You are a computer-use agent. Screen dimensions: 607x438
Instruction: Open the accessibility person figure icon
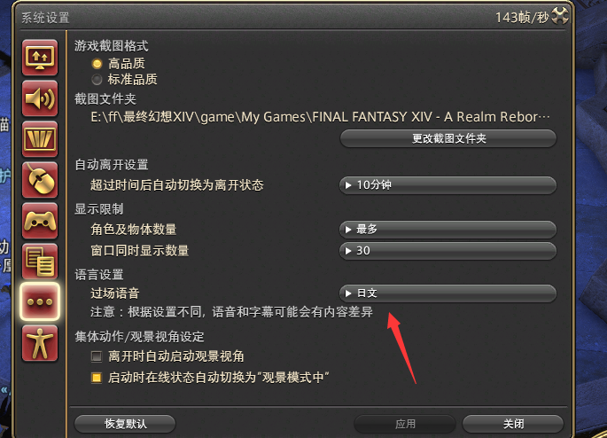[40, 343]
